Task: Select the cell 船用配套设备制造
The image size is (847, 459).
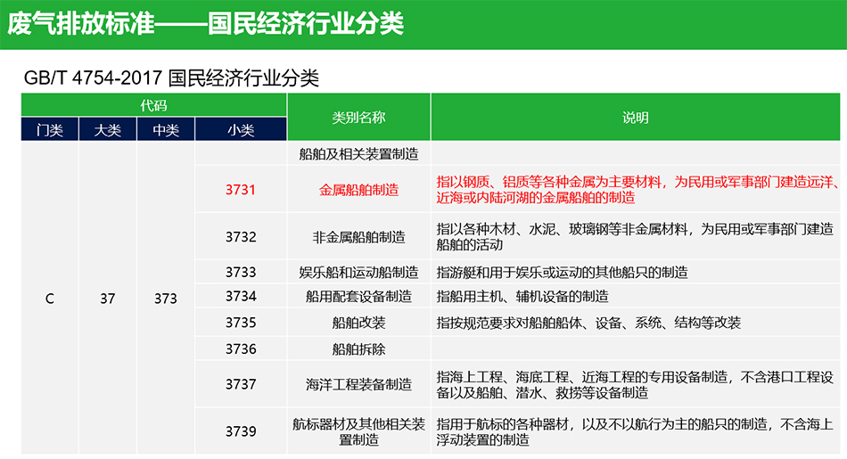Action: tap(358, 296)
